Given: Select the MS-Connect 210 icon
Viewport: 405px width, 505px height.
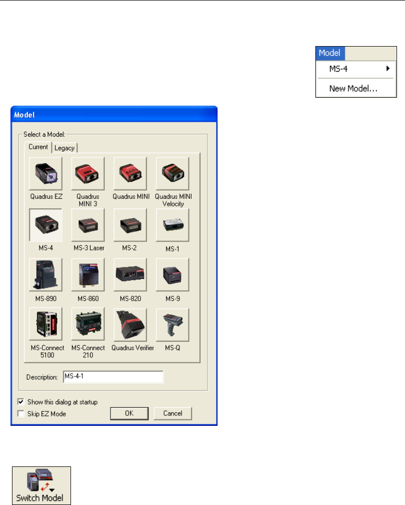Looking at the screenshot, I should tap(88, 324).
